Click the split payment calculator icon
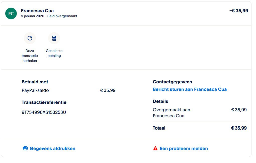The width and height of the screenshot is (256, 163). click(x=54, y=38)
